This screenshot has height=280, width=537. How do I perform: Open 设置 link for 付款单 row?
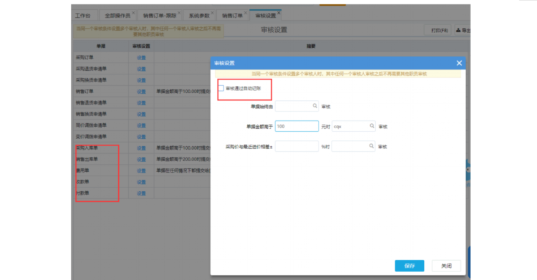pyautogui.click(x=142, y=193)
